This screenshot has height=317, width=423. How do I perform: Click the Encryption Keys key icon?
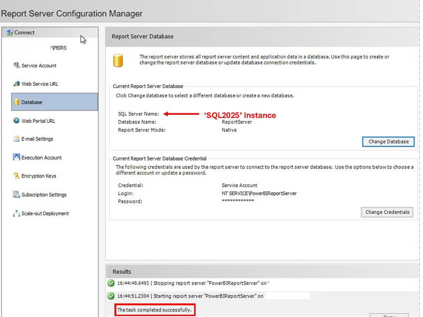[17, 176]
